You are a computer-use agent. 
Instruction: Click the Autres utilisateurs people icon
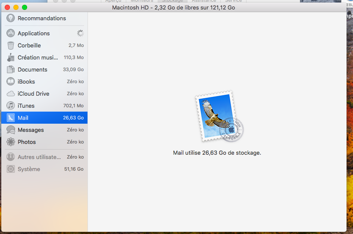pyautogui.click(x=11, y=157)
